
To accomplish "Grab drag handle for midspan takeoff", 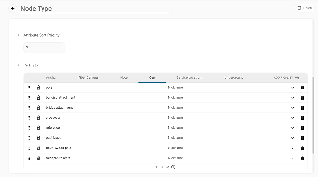I will coord(29,158).
